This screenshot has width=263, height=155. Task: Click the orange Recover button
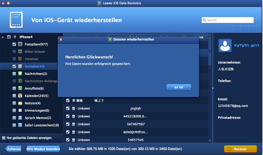point(240,149)
